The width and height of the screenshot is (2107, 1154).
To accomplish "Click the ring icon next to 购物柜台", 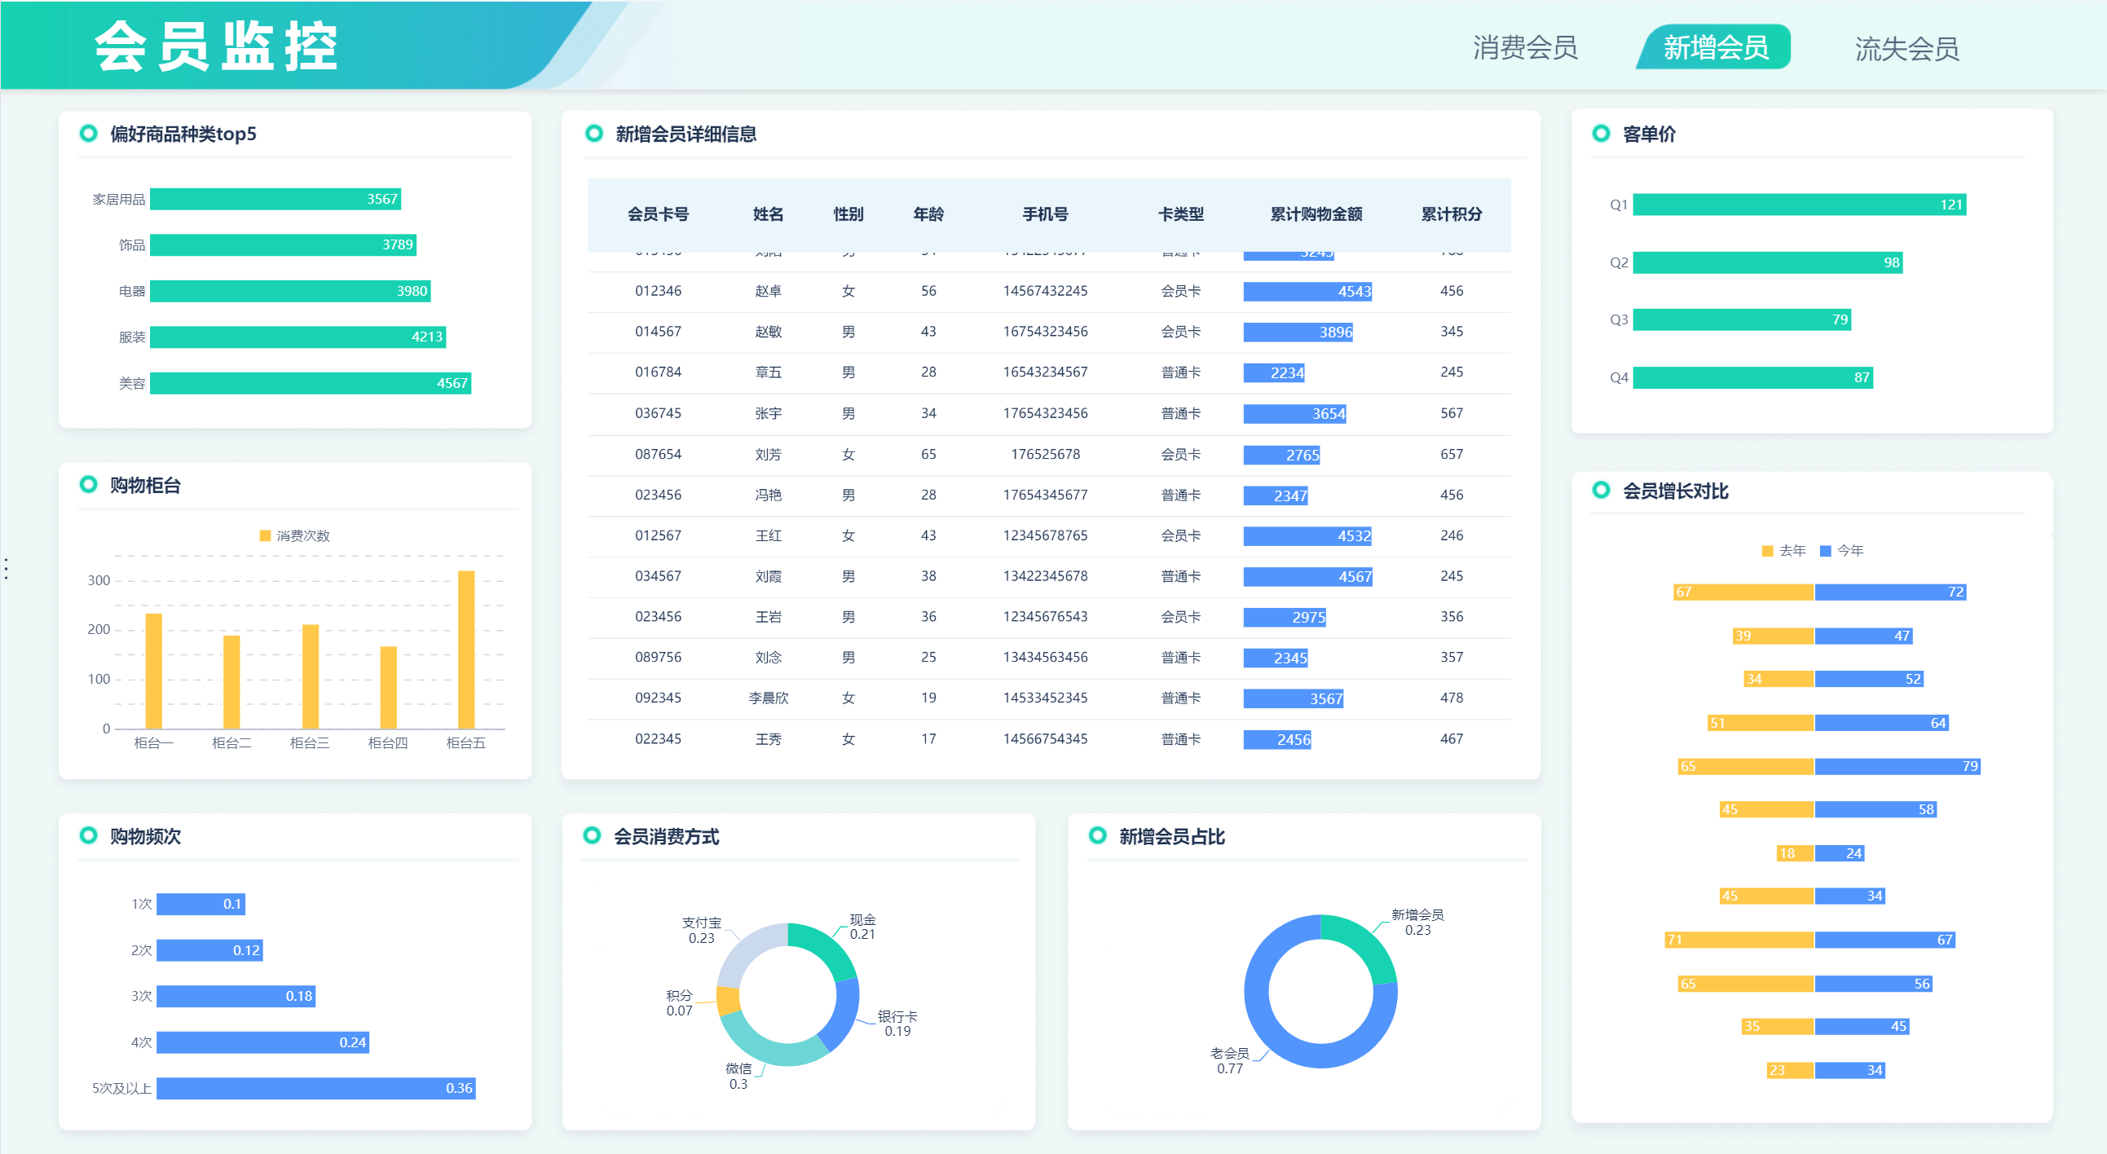I will coord(88,485).
